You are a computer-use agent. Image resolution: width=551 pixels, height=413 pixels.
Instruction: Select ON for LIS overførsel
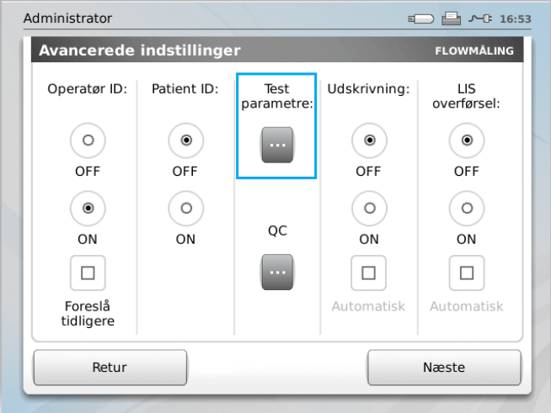pyautogui.click(x=467, y=209)
